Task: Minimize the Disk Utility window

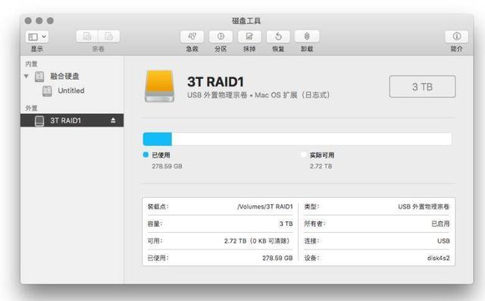Action: point(39,20)
